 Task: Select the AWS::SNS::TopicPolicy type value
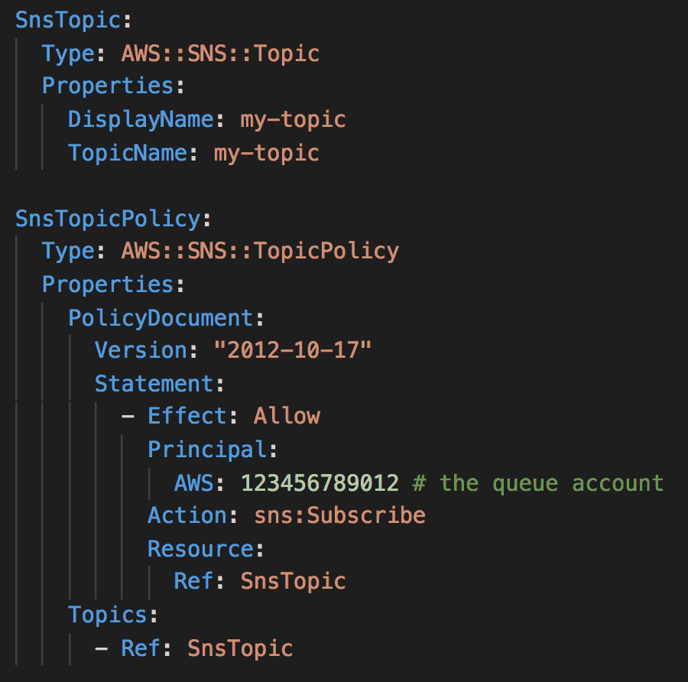pos(260,252)
